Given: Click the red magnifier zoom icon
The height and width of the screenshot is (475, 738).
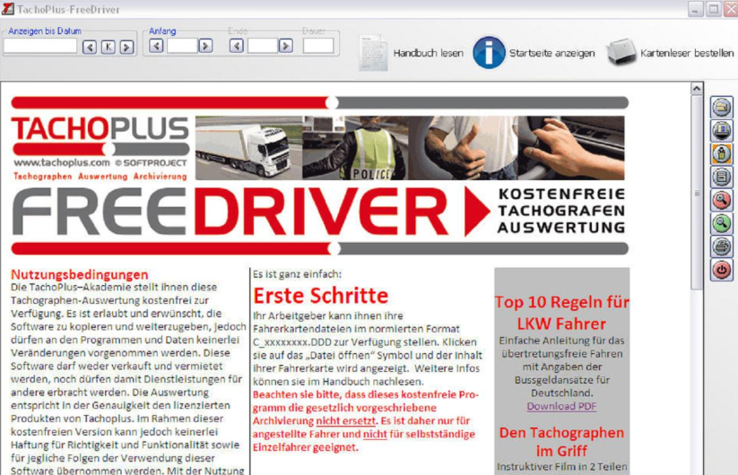Looking at the screenshot, I should (721, 201).
